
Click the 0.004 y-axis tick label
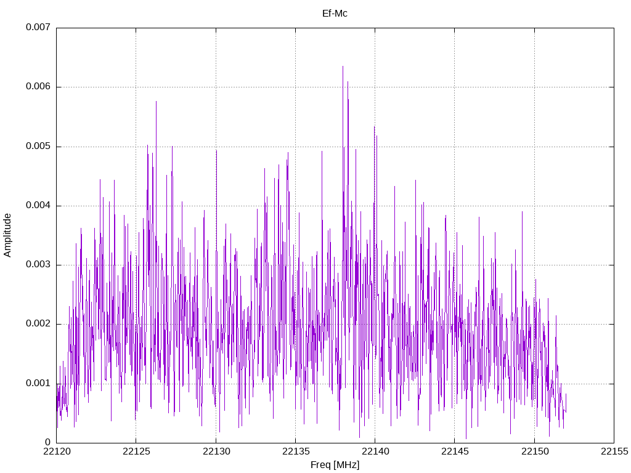(38, 205)
